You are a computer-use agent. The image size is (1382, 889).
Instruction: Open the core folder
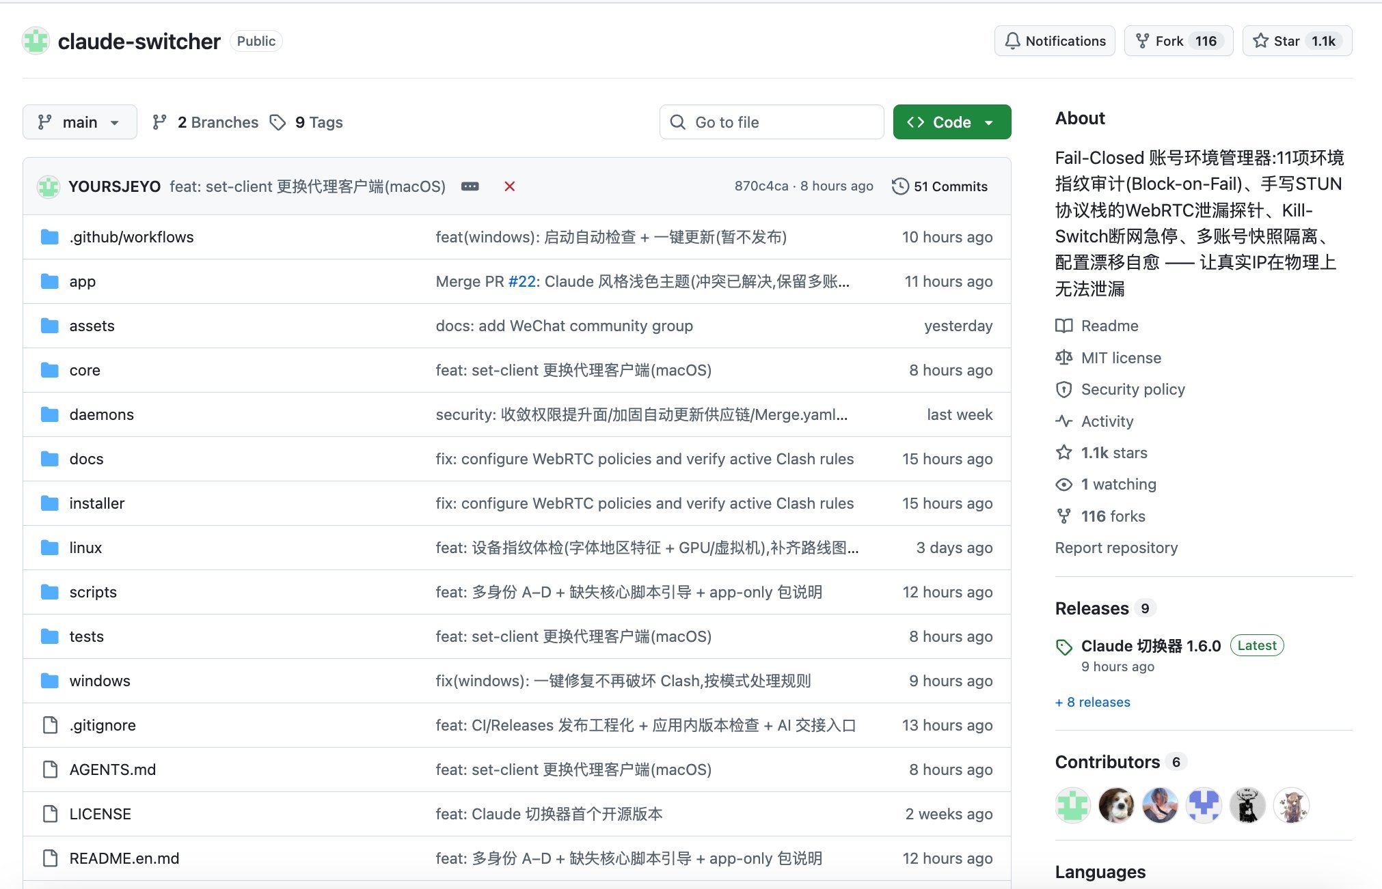tap(85, 370)
